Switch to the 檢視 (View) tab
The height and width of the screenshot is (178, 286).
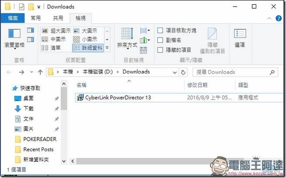80,18
